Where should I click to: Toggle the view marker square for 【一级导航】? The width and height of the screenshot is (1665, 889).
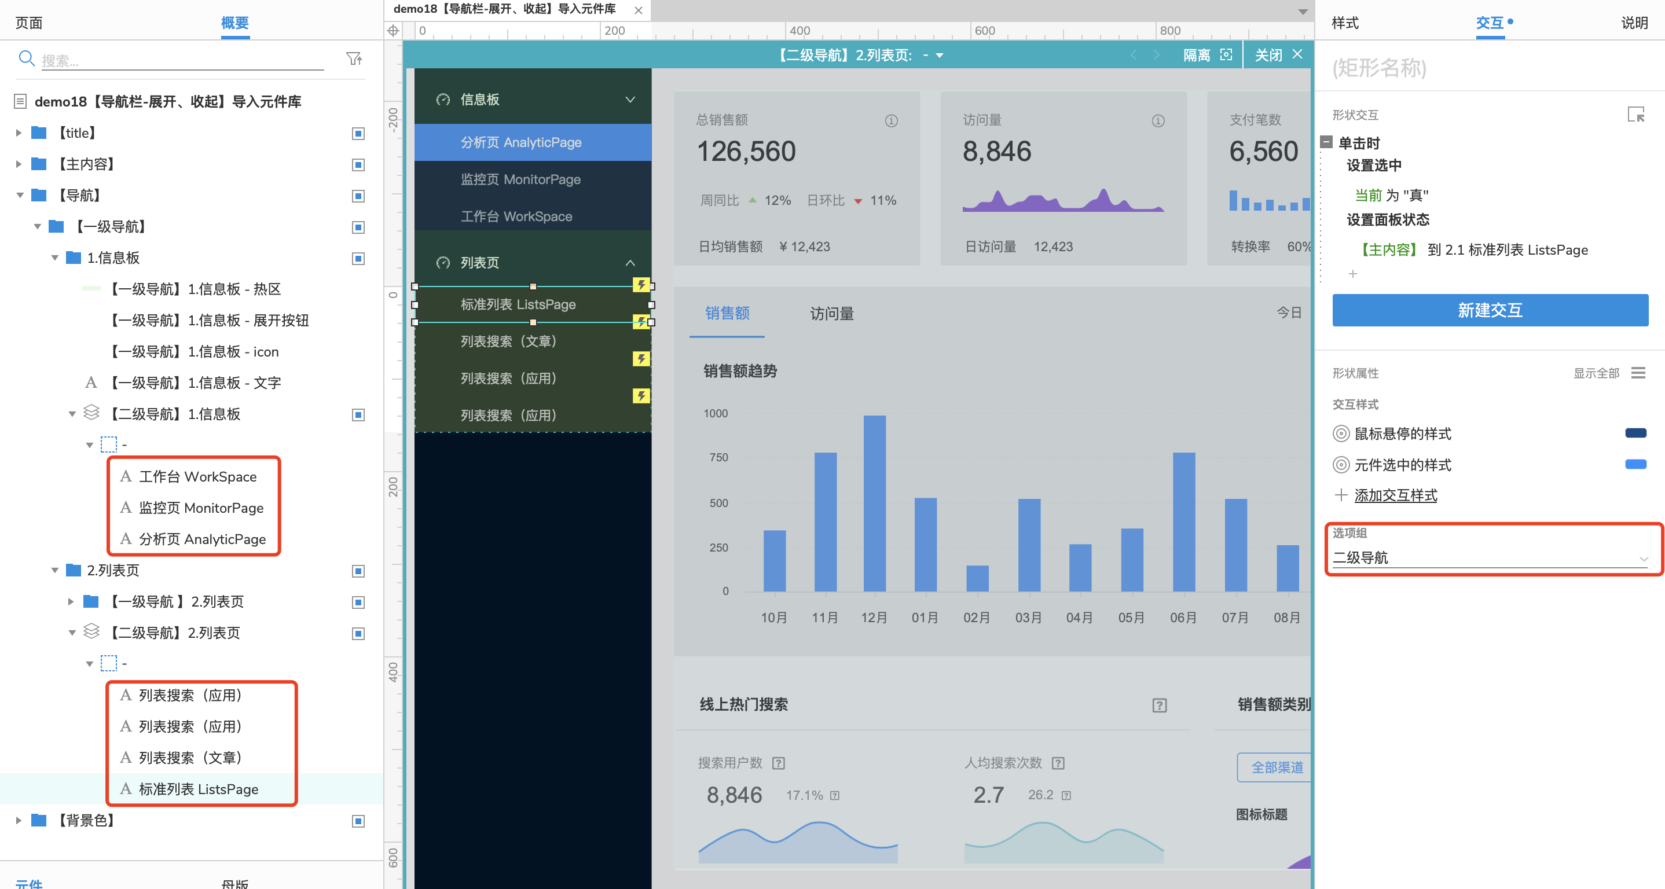[358, 227]
